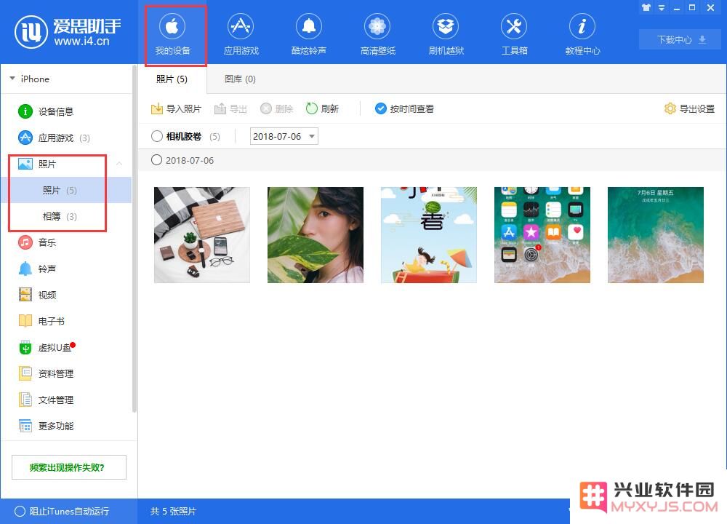Open title bar dropdown menu icon
Viewport: 727px width, 524px height.
[x=662, y=8]
